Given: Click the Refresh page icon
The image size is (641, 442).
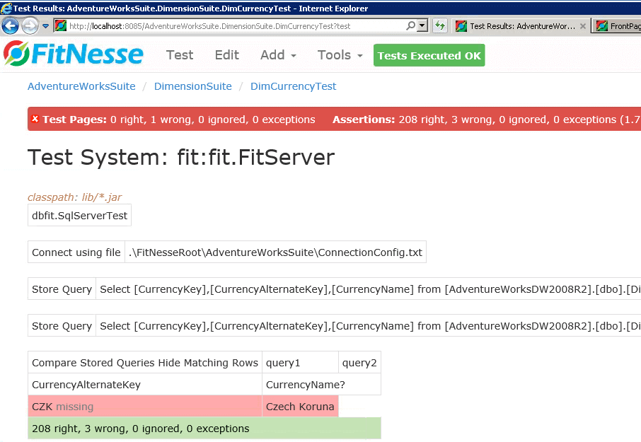Looking at the screenshot, I should point(440,25).
